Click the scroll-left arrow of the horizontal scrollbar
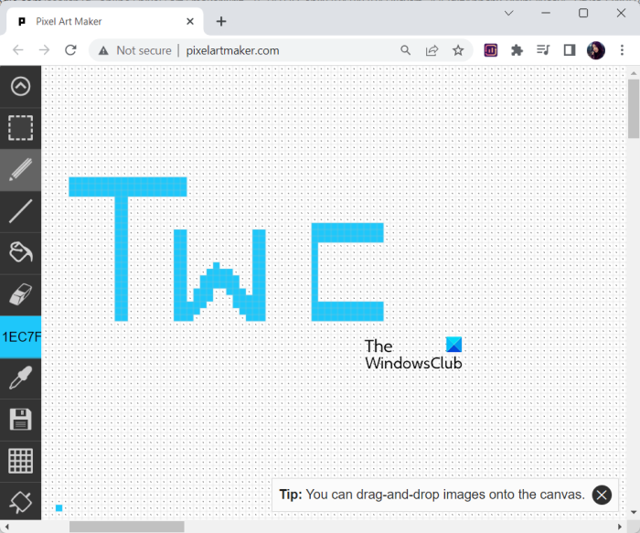 tap(6, 527)
